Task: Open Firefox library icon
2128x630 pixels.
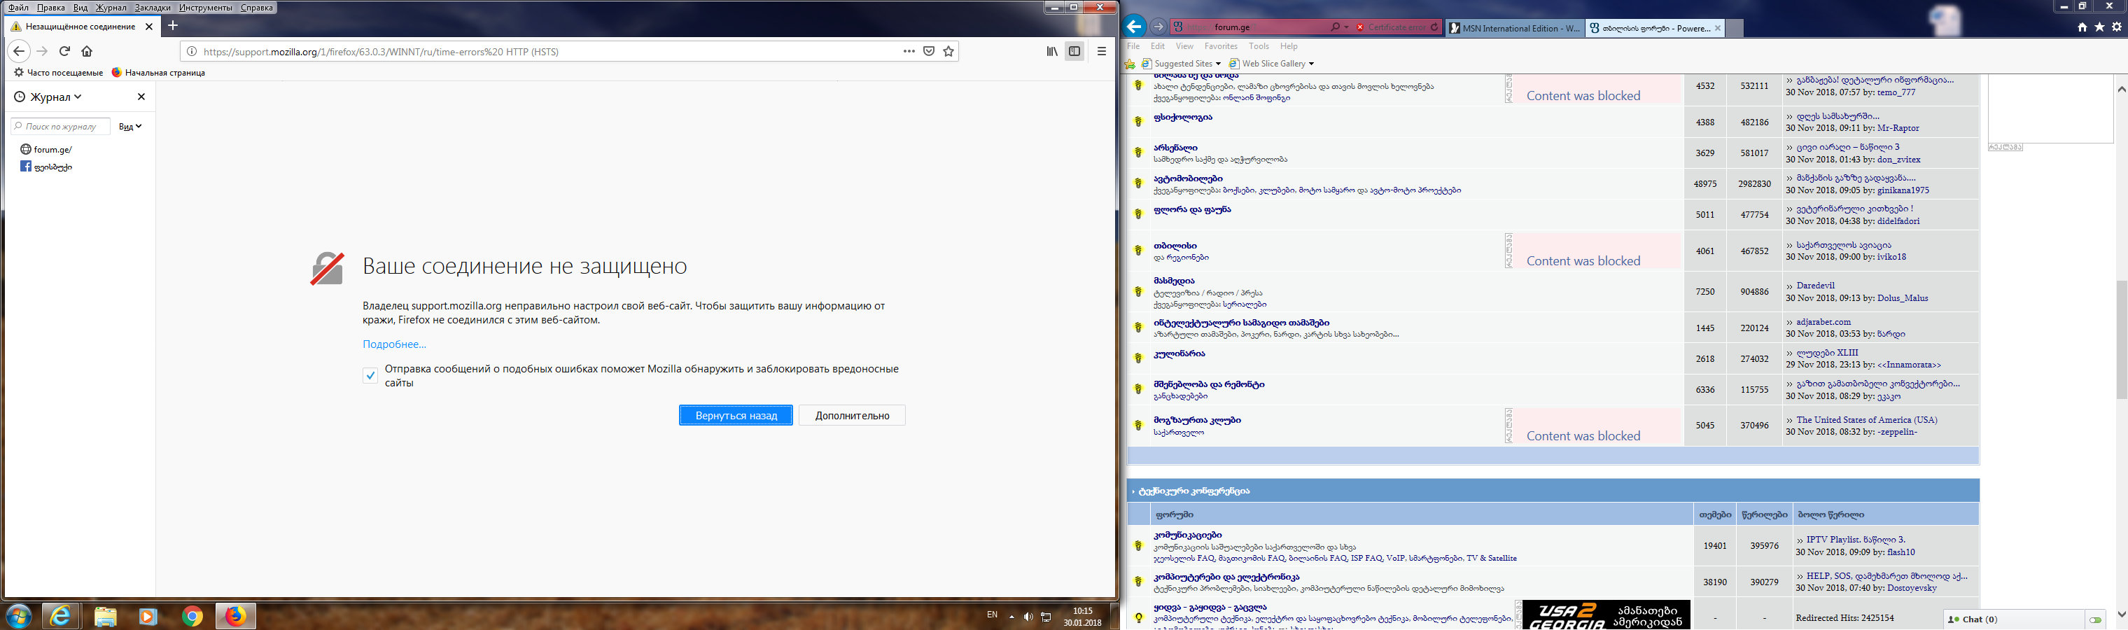Action: click(1051, 51)
